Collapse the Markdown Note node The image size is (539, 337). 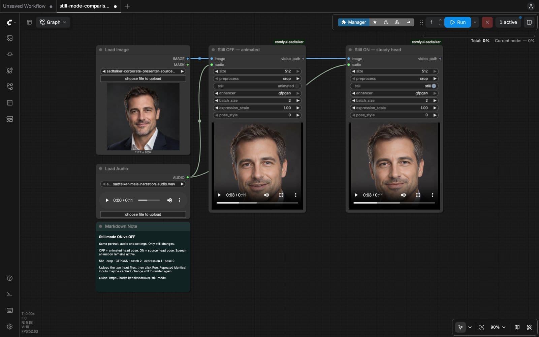coord(100,226)
